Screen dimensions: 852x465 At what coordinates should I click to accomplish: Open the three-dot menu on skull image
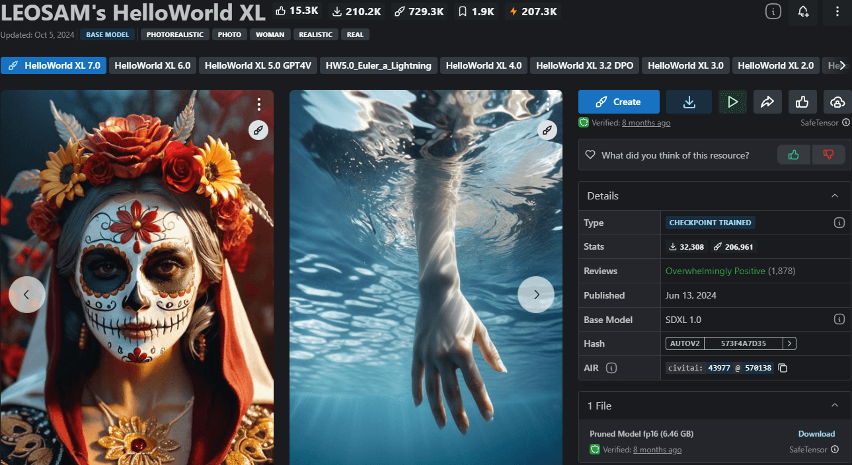[x=259, y=104]
